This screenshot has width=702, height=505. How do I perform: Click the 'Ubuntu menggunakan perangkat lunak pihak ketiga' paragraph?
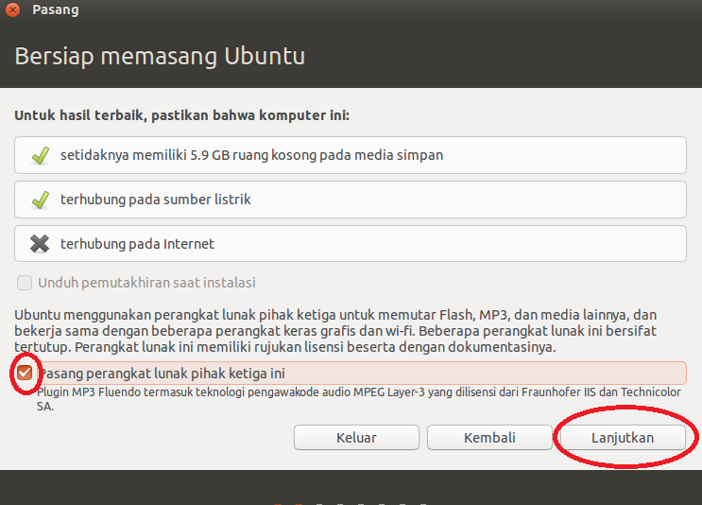[x=335, y=331]
